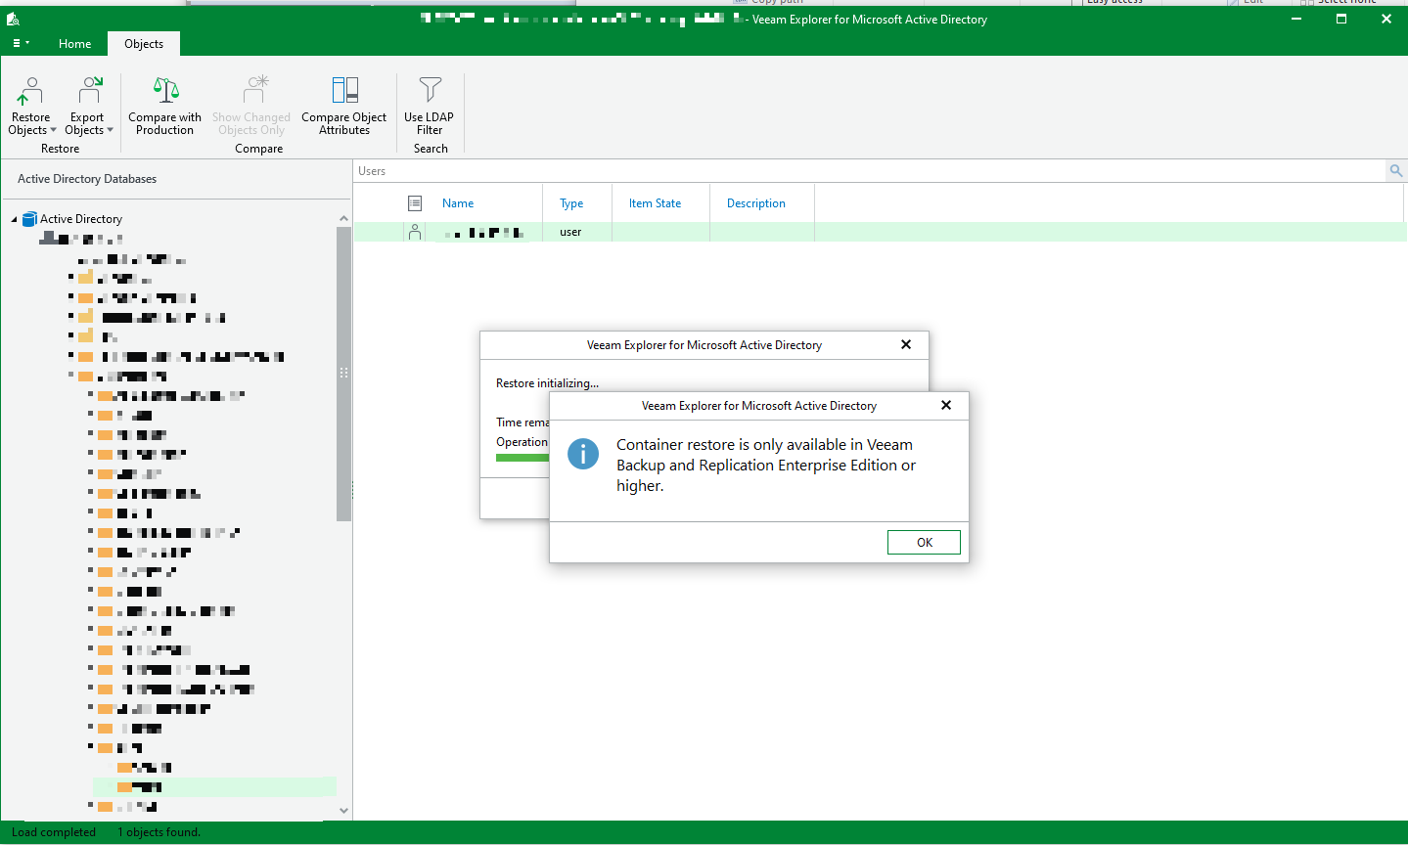Sort by the Description column header
Image resolution: width=1408 pixels, height=845 pixels.
(x=756, y=203)
